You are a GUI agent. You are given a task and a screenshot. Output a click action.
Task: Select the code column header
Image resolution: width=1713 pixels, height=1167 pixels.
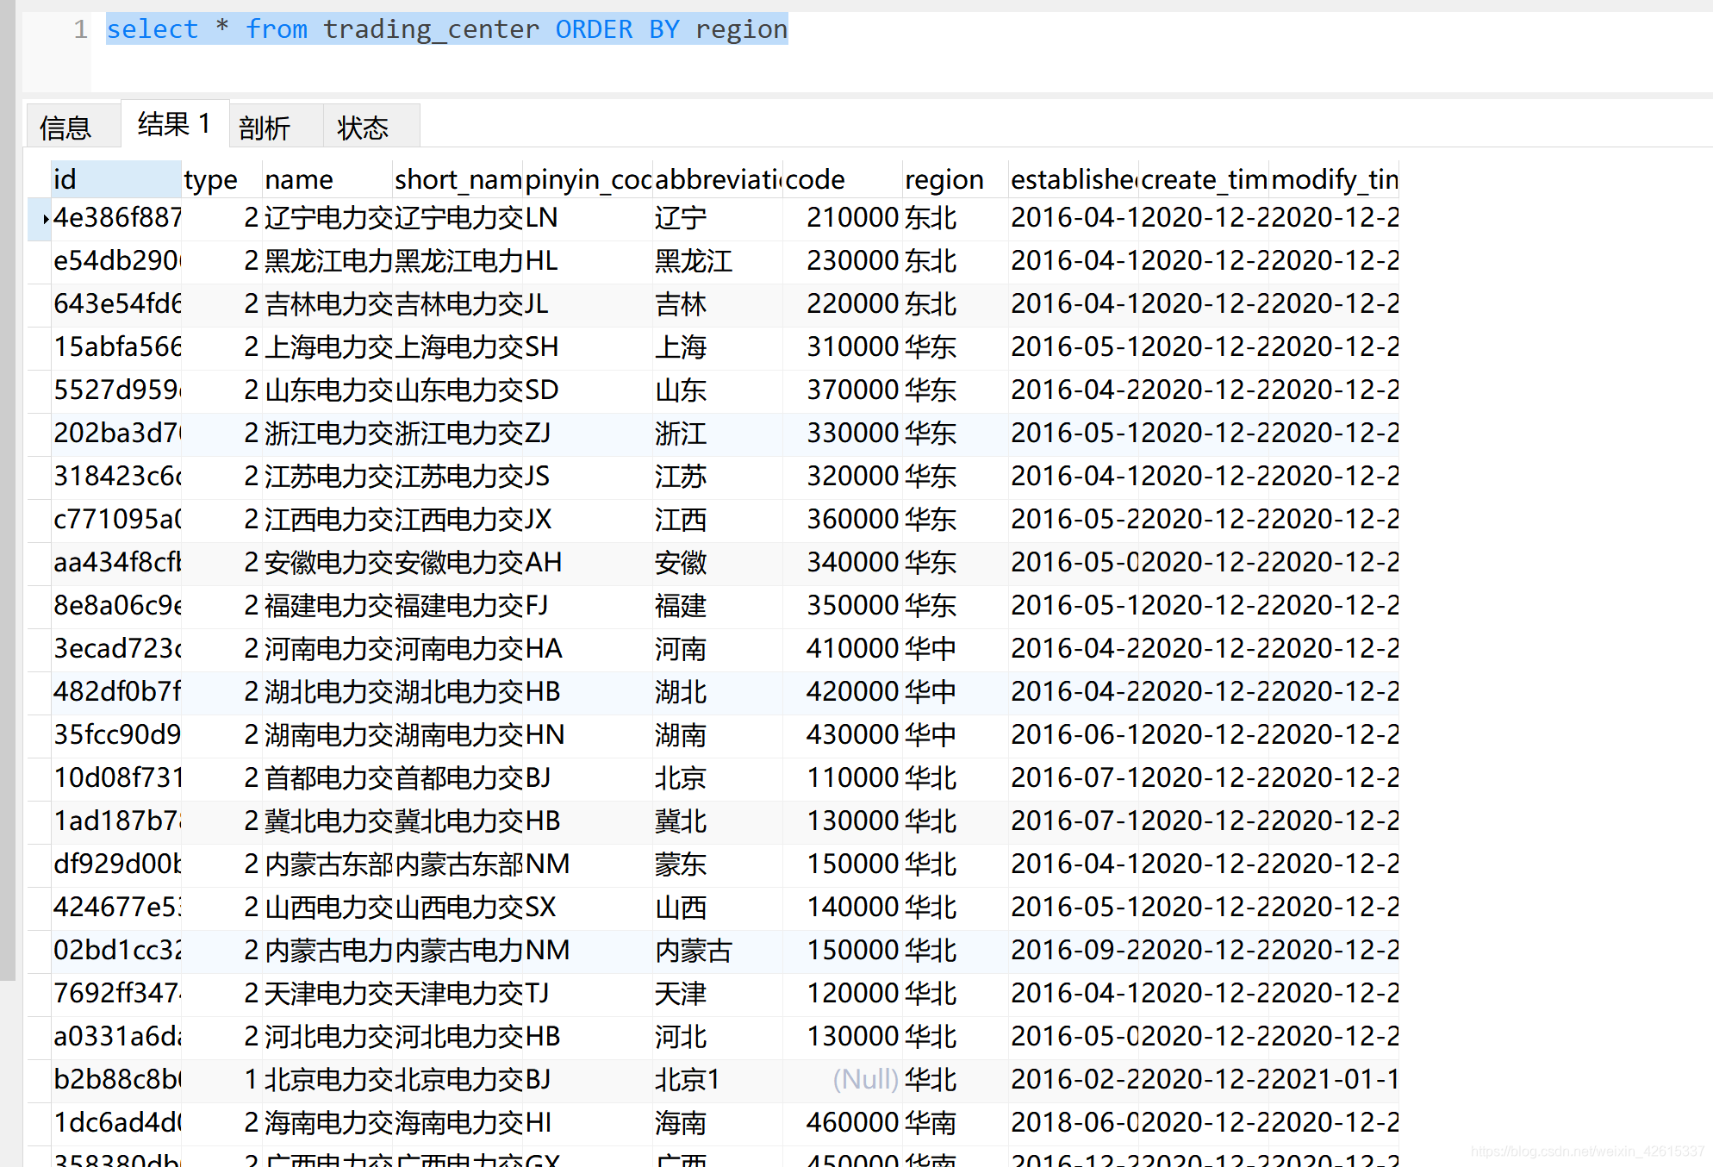[815, 179]
